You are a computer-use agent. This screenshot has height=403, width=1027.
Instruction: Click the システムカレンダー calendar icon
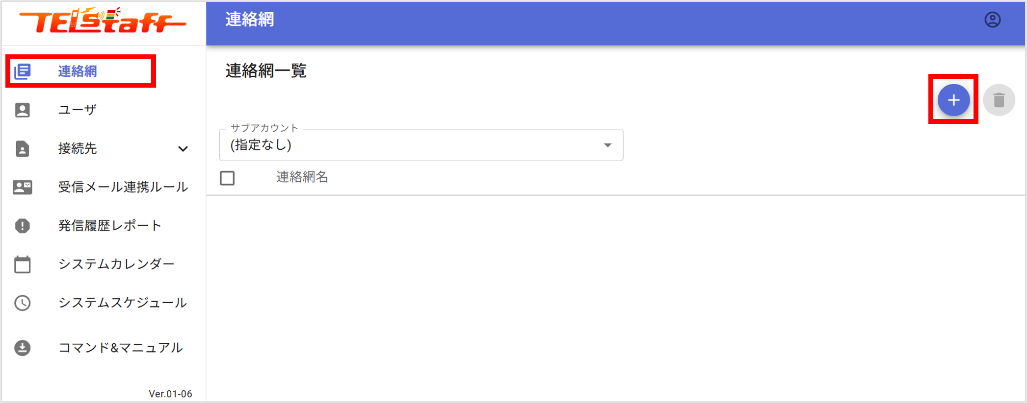[x=23, y=264]
